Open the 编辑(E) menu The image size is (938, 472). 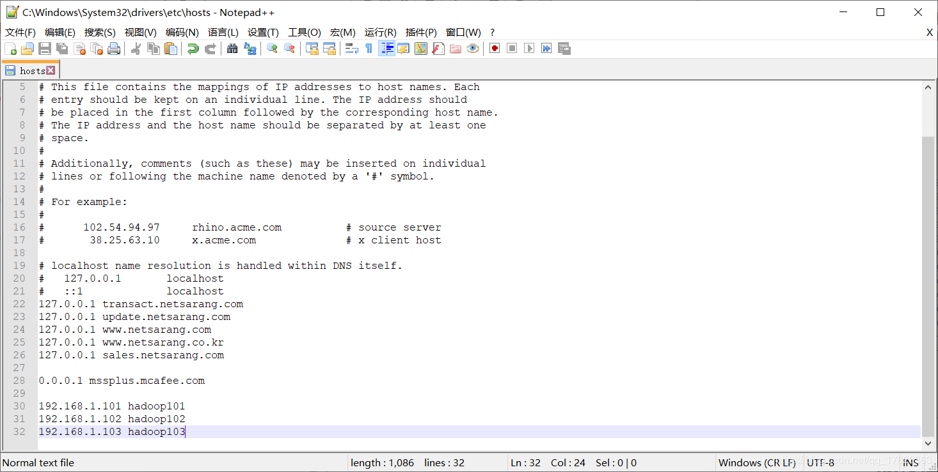[x=60, y=33]
